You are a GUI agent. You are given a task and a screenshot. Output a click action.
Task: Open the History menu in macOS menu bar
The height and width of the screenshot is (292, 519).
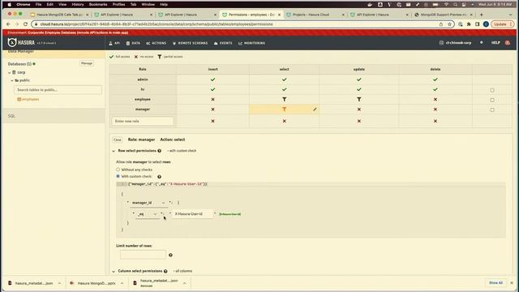click(78, 5)
